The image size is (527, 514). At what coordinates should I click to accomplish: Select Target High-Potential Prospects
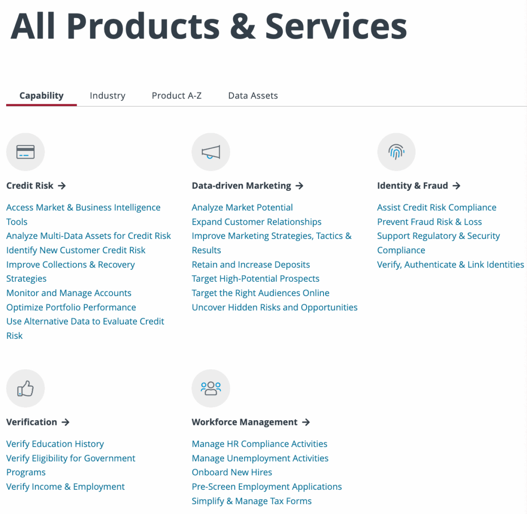tap(255, 278)
